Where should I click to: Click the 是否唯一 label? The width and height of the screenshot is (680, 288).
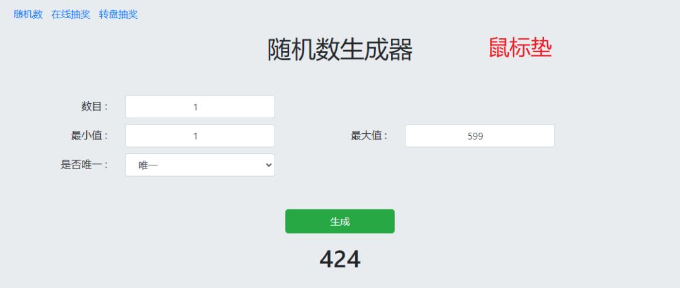point(84,165)
